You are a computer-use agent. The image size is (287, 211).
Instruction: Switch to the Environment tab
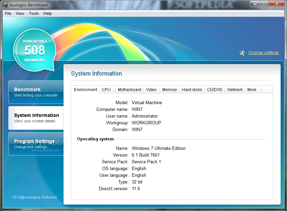[85, 89]
